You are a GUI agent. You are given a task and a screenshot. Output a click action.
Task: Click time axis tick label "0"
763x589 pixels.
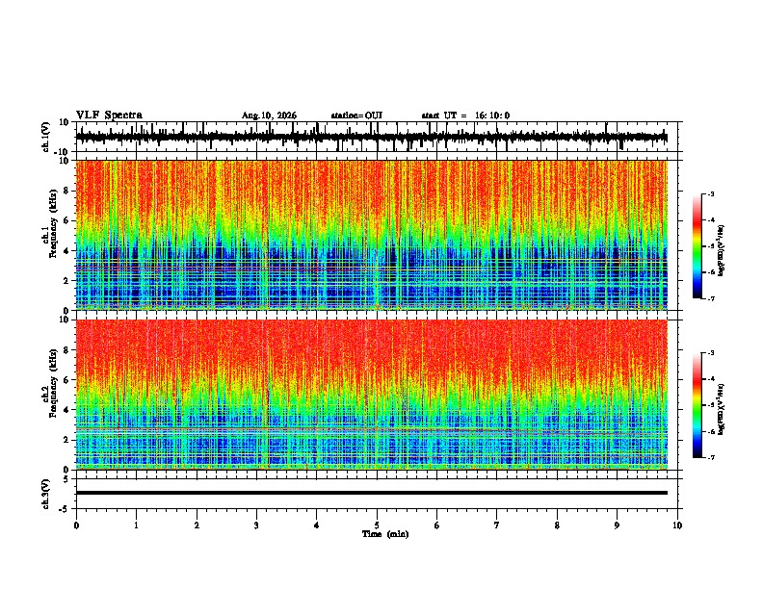pyautogui.click(x=76, y=525)
